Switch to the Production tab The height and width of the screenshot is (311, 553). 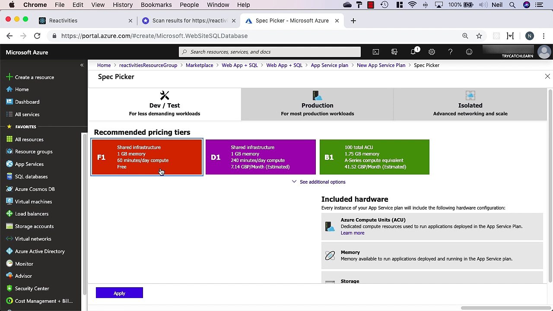(317, 104)
